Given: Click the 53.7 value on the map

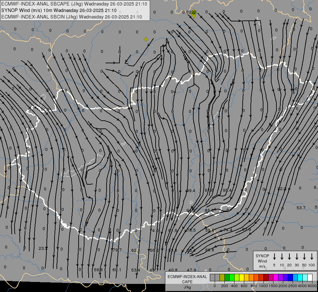Looking at the screenshot, I should pos(301,208).
